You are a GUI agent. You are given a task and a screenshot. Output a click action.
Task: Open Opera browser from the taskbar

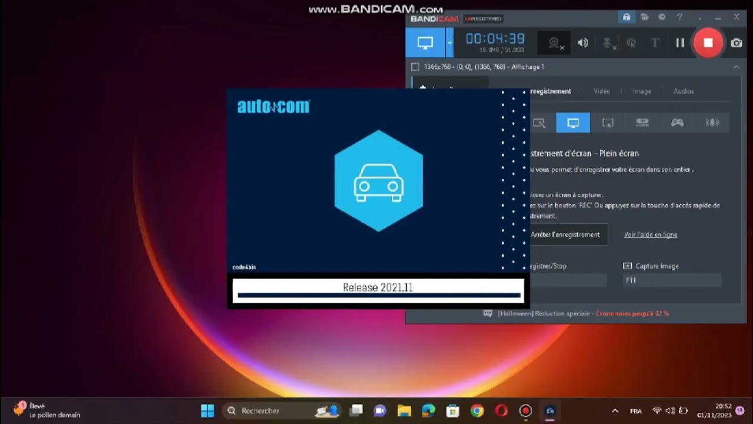(x=501, y=410)
